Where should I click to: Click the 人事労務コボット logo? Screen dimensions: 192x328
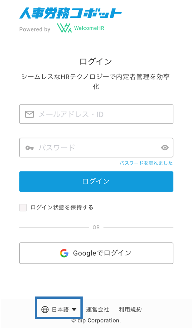coord(70,13)
